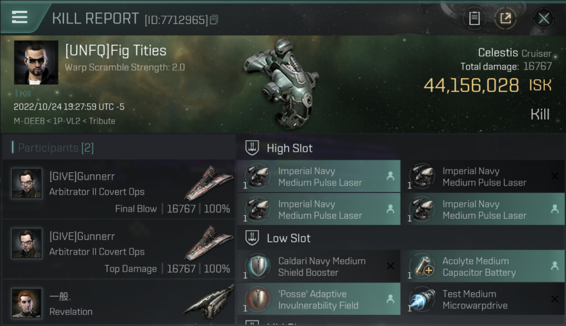The height and width of the screenshot is (326, 566).
Task: Select 'Posse' Adaptive Invulnerability Field module
Action: pyautogui.click(x=319, y=299)
